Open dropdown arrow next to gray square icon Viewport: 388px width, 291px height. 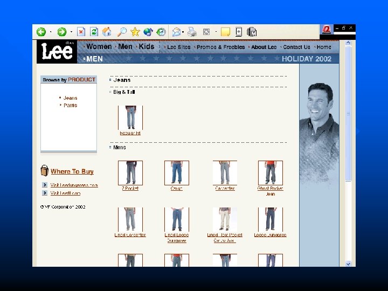click(x=216, y=32)
